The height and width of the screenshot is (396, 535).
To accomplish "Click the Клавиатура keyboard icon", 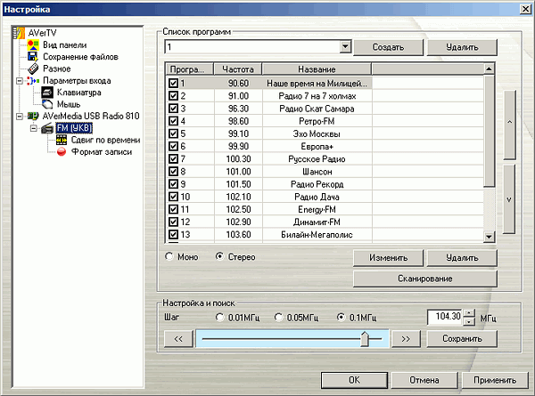I will click(47, 93).
